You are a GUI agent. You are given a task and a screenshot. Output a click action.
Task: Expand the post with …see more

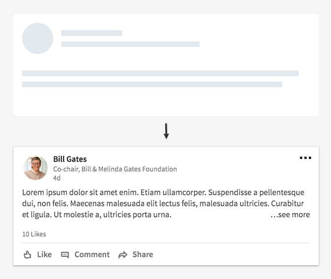[x=290, y=214]
